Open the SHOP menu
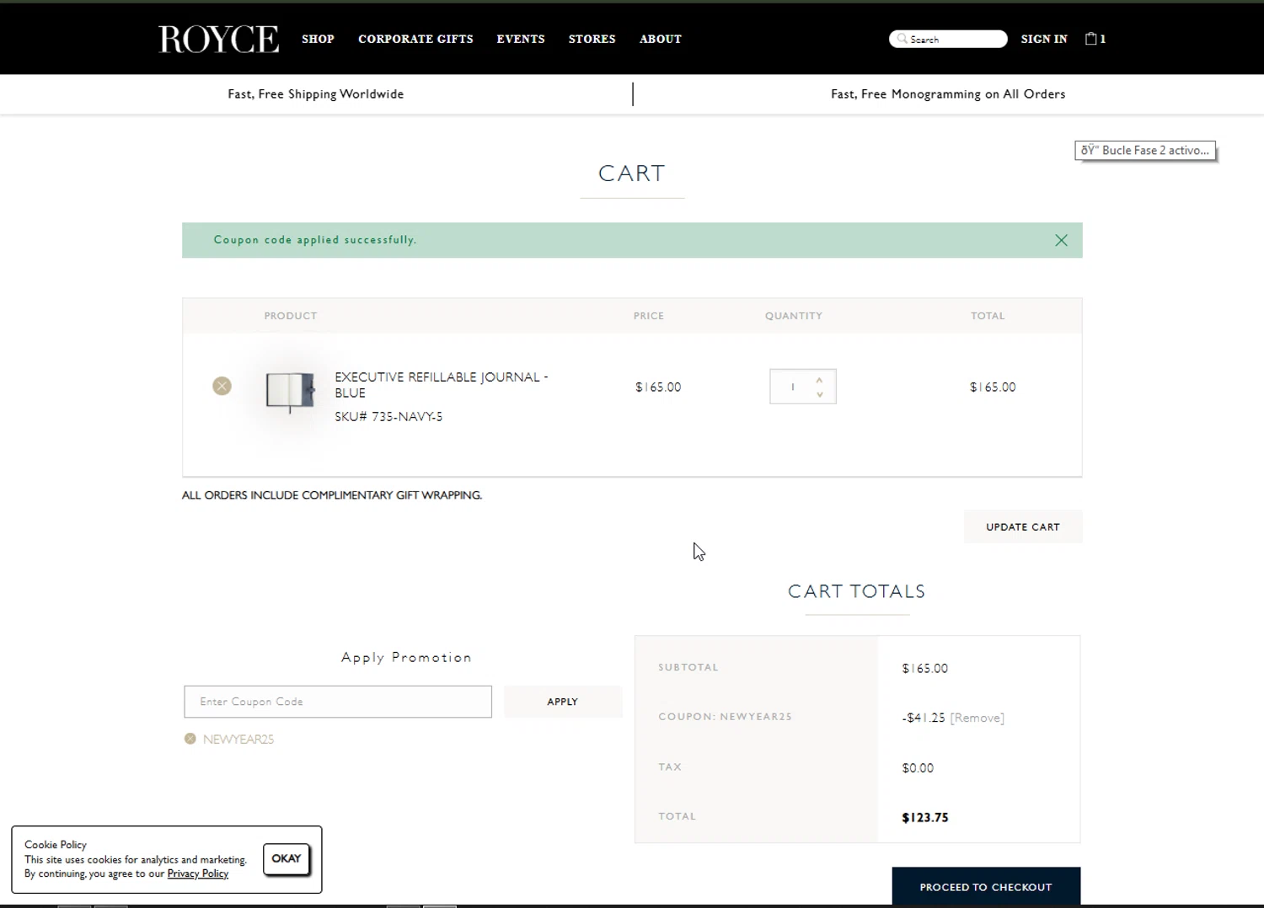 319,39
